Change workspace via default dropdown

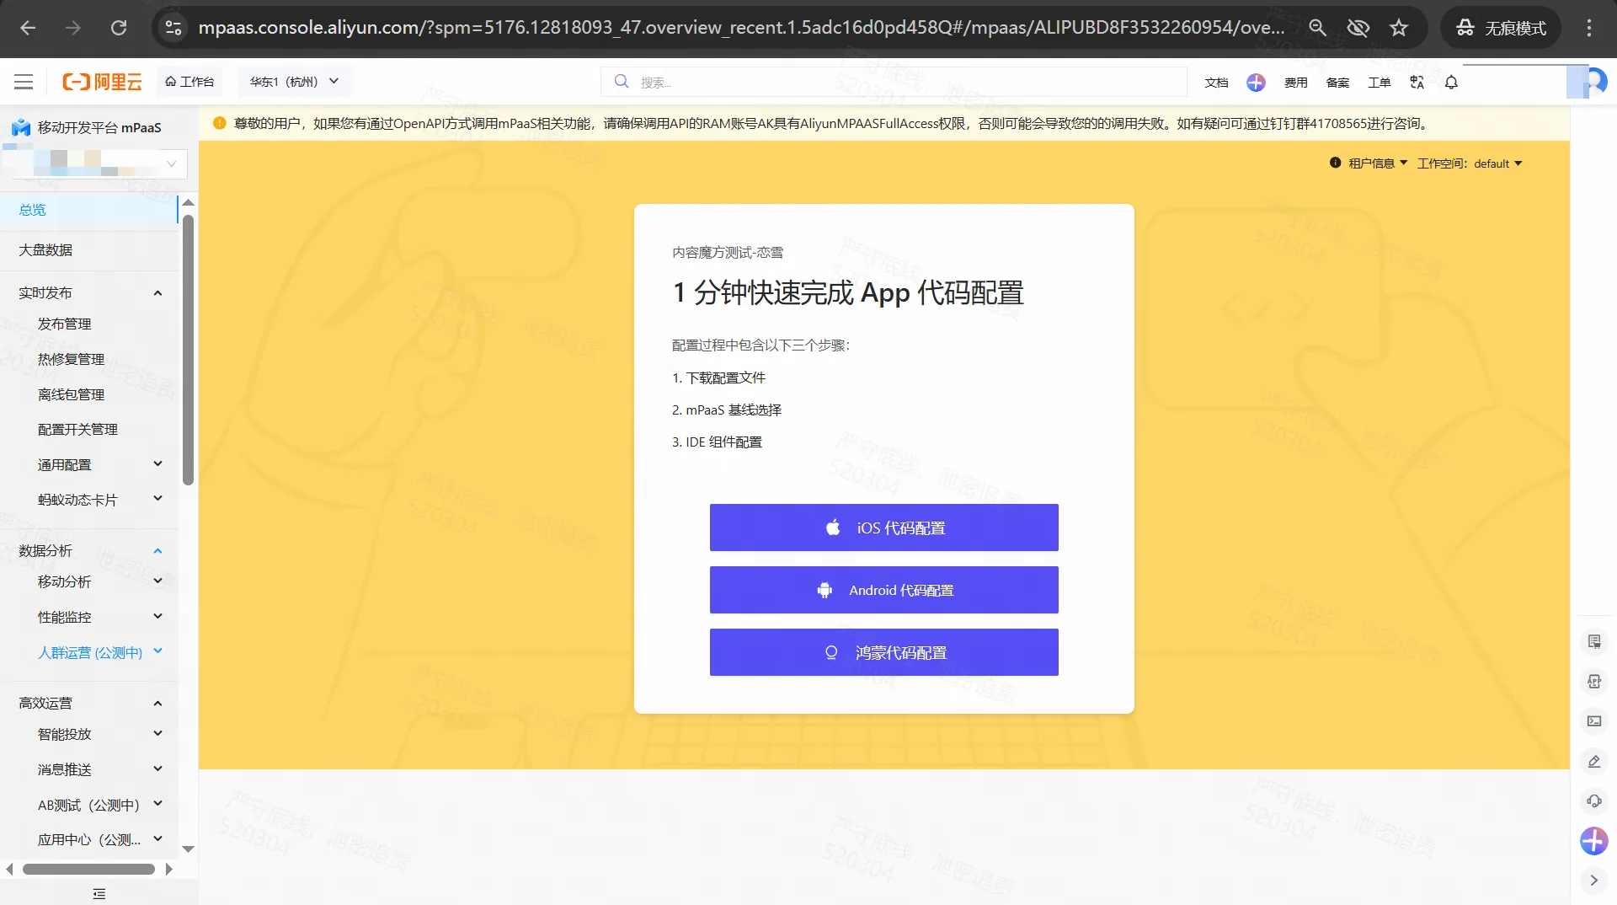pyautogui.click(x=1497, y=163)
